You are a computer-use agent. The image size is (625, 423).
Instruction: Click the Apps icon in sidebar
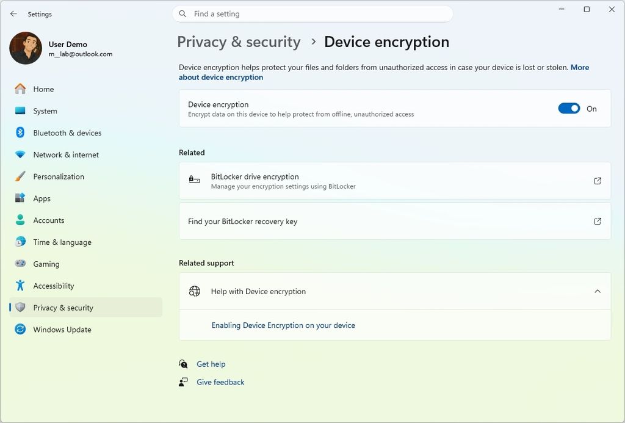(20, 198)
